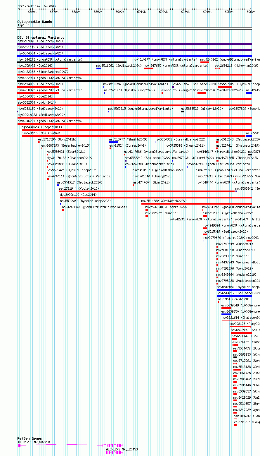Open nsv1071365 (Thareja2015) label
The width and height of the screenshot is (260, 456).
tap(237, 158)
